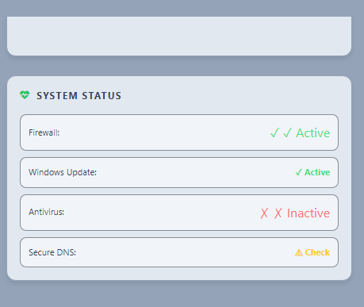Click the Firewall Active status text

[x=313, y=132]
